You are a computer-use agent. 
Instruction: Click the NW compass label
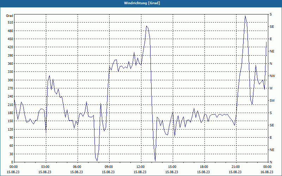coord(272,76)
